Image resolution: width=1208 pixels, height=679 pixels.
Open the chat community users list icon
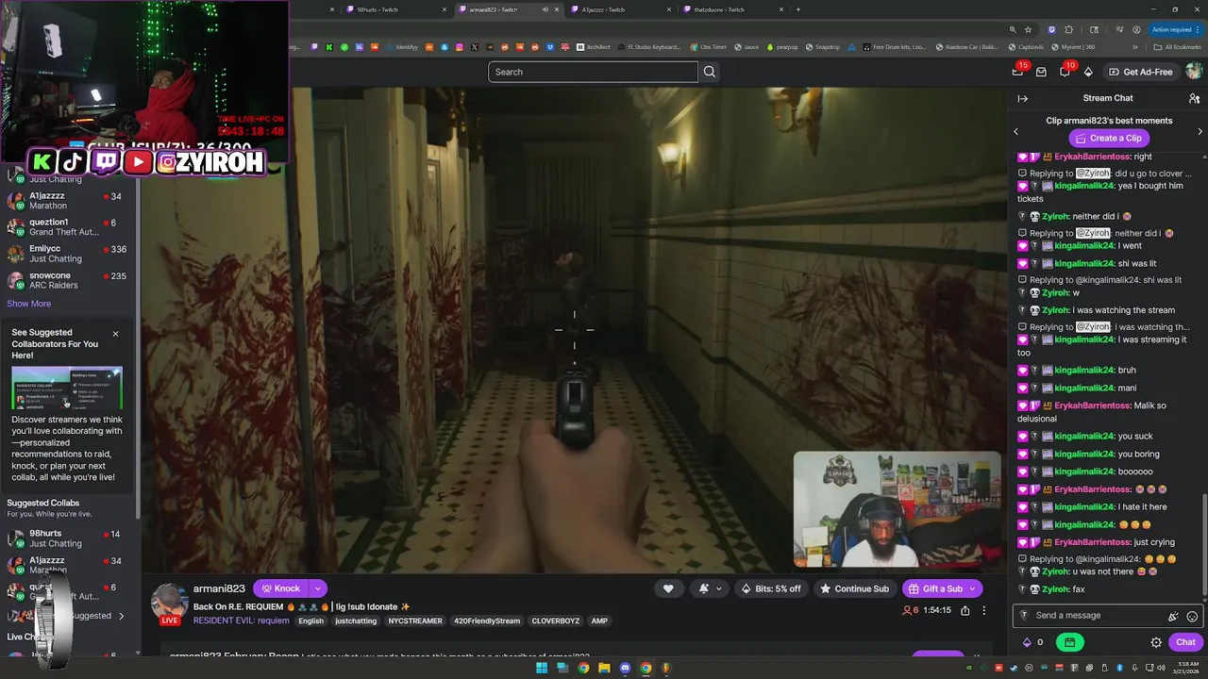pyautogui.click(x=1194, y=98)
